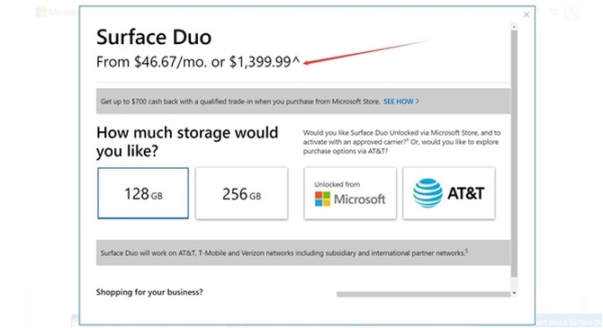Select Unlocked from Microsoft option

click(350, 193)
